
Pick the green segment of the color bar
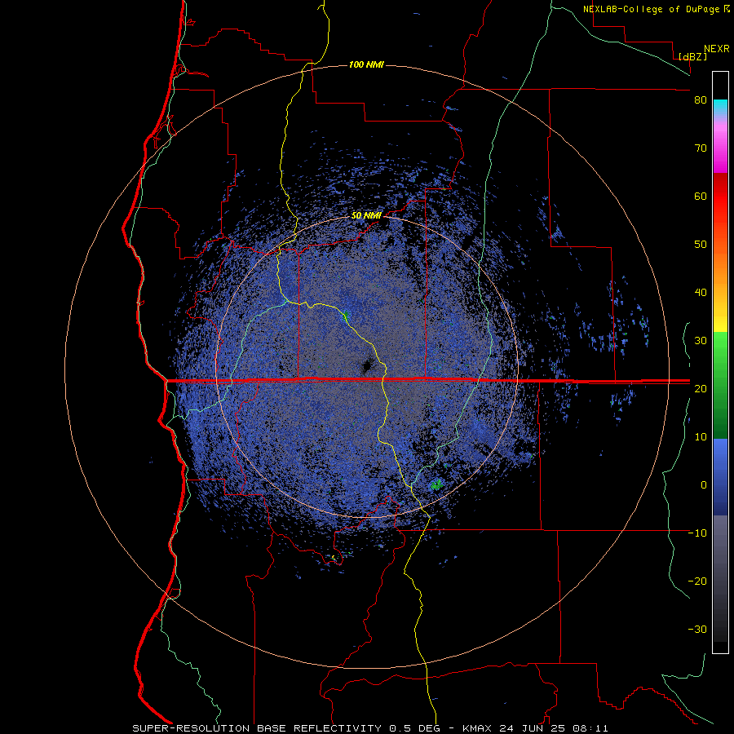(720, 385)
